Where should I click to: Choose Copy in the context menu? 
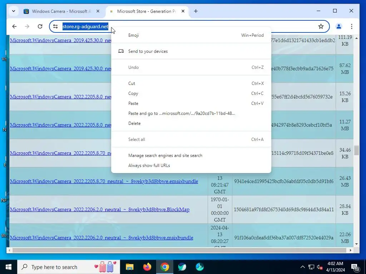191,93
